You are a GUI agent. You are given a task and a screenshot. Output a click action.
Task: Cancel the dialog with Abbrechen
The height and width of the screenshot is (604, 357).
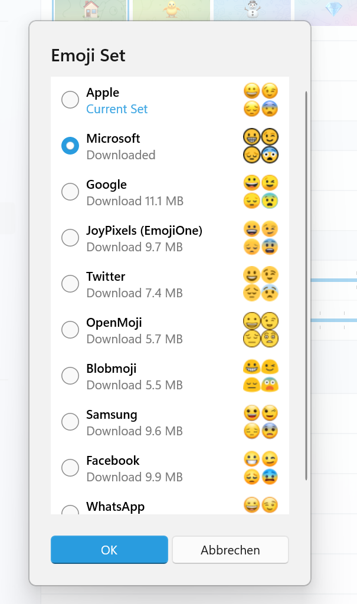[x=230, y=549]
